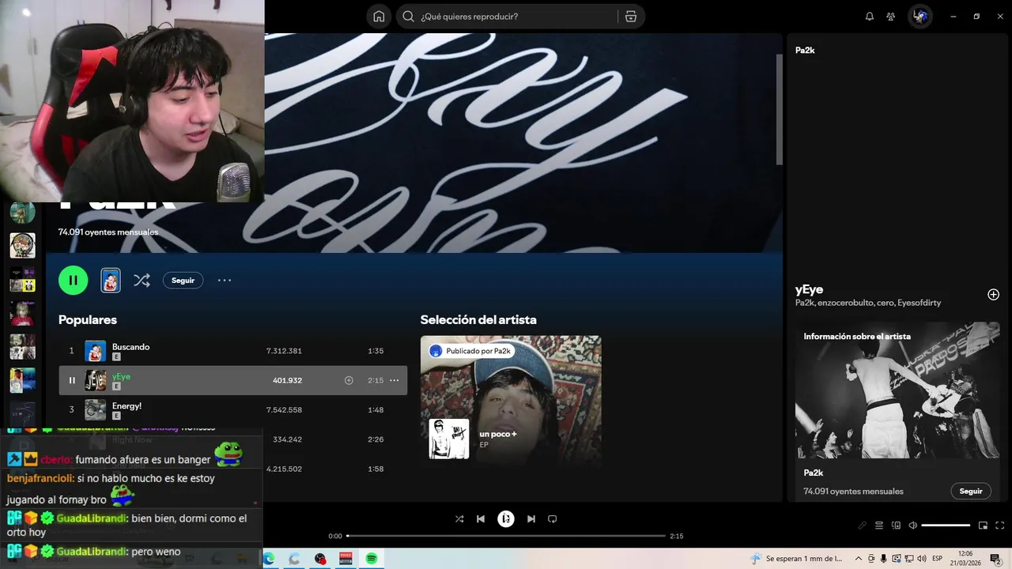This screenshot has width=1012, height=569.
Task: Open the miniplayer icon
Action: point(983,526)
